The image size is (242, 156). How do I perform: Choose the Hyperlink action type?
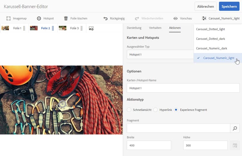156,110
